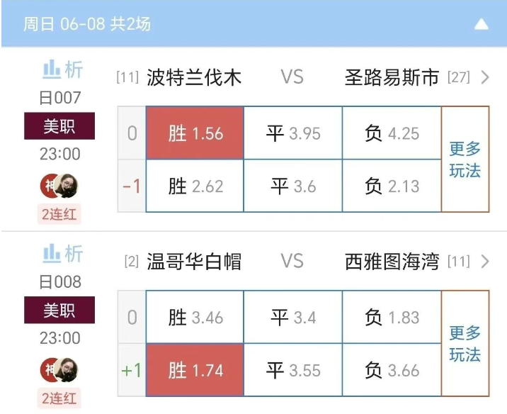Select handicap -1 负 2.13 option
This screenshot has height=414, width=507.
tap(392, 186)
